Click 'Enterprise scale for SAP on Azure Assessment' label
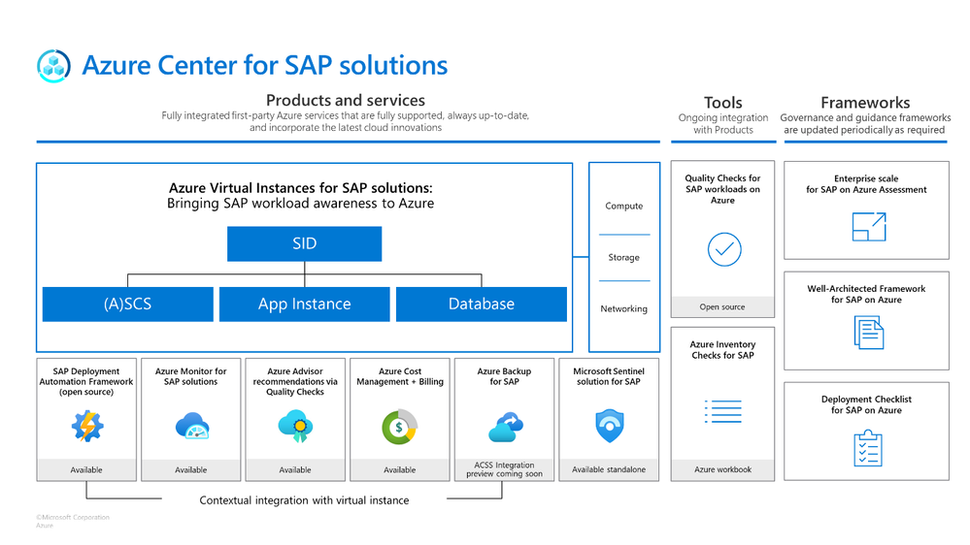This screenshot has height=545, width=970. coord(867,184)
